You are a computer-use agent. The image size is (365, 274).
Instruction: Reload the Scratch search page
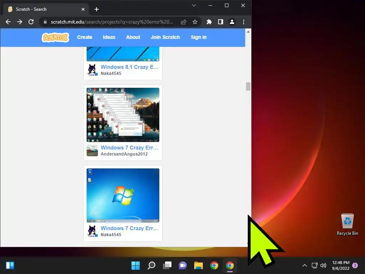coord(31,22)
